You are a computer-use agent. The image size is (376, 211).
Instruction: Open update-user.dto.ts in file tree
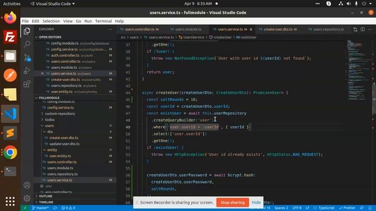64,144
